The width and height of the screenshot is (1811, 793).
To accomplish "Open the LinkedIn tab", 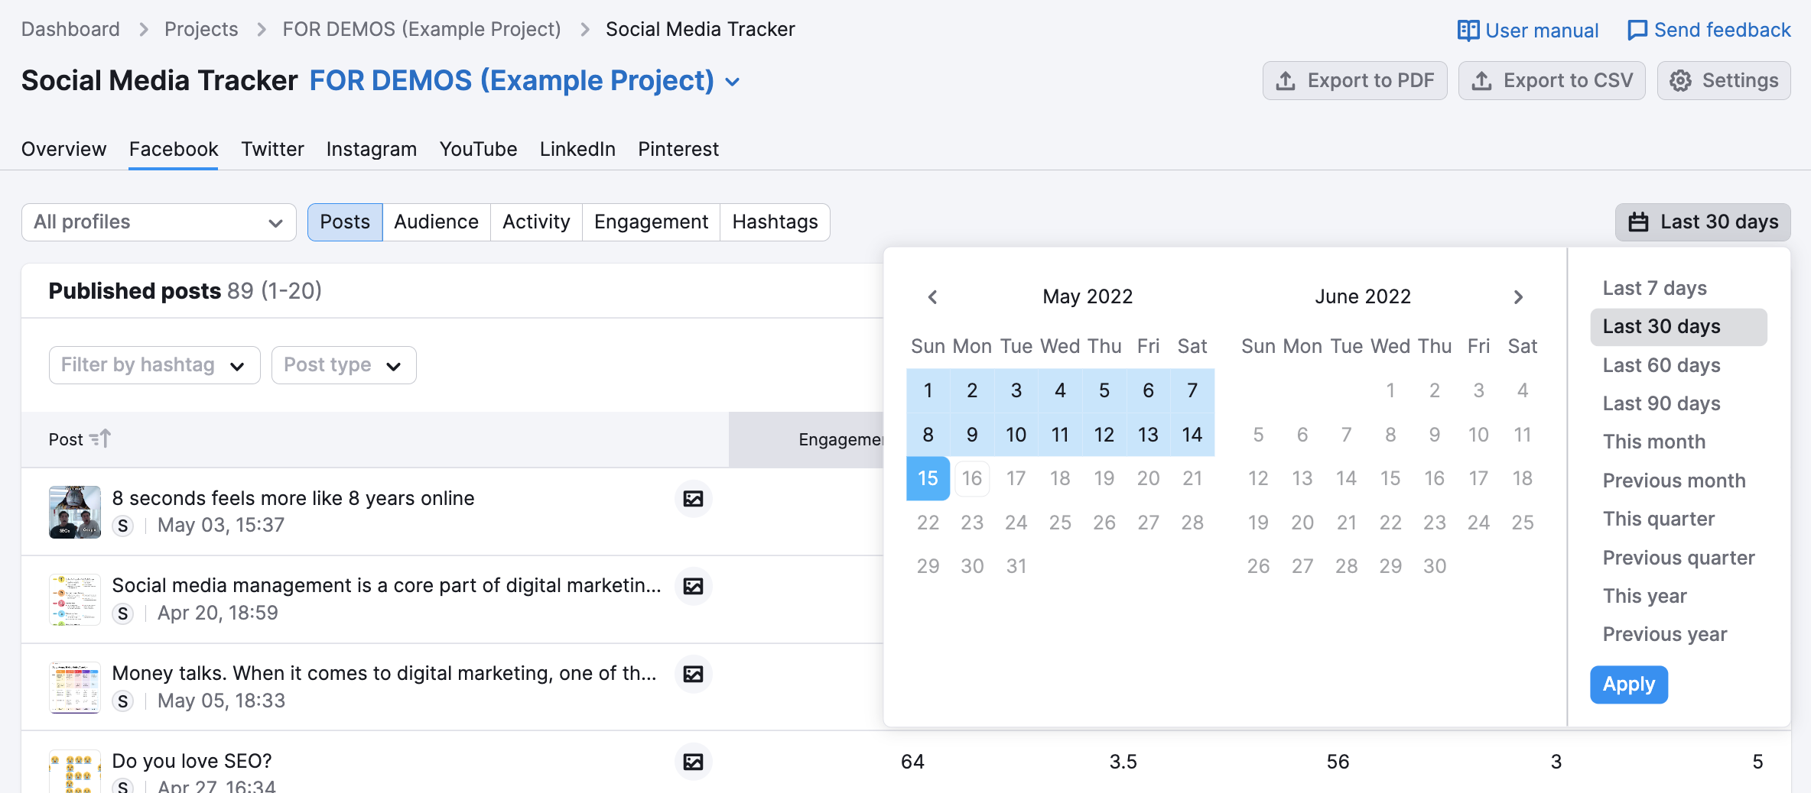I will coord(577,149).
